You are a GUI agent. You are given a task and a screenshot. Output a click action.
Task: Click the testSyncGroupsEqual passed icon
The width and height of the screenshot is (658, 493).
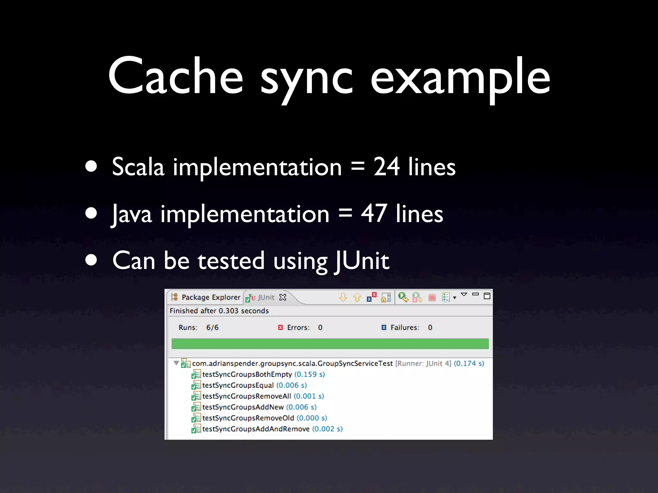196,385
